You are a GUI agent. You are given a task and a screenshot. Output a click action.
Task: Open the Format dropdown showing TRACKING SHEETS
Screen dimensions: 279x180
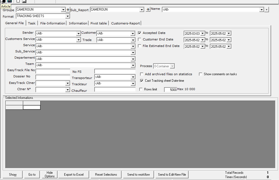pos(68,16)
